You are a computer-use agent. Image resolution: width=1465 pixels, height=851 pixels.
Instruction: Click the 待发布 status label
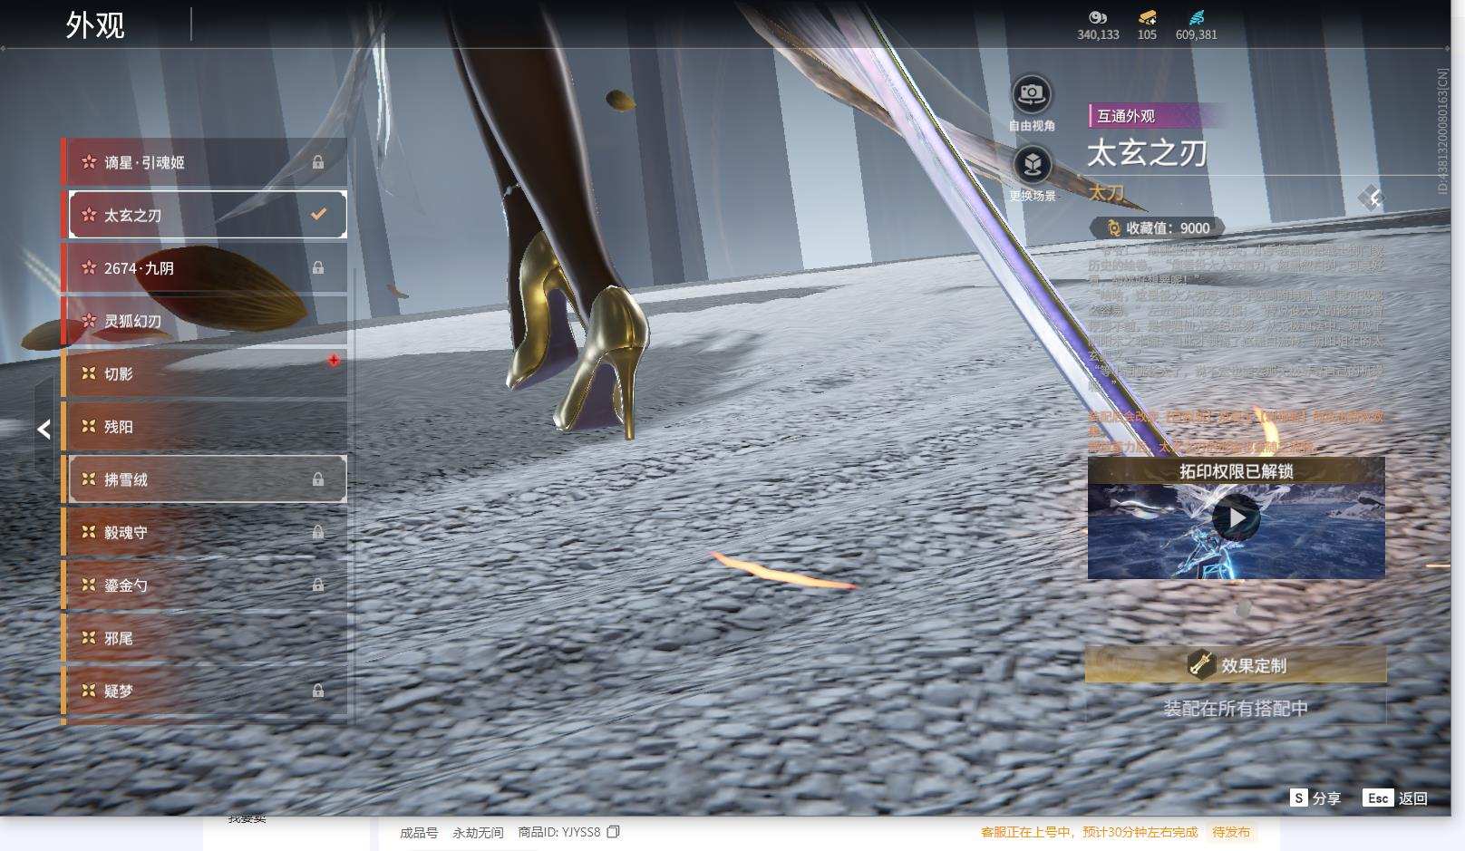pos(1231,832)
